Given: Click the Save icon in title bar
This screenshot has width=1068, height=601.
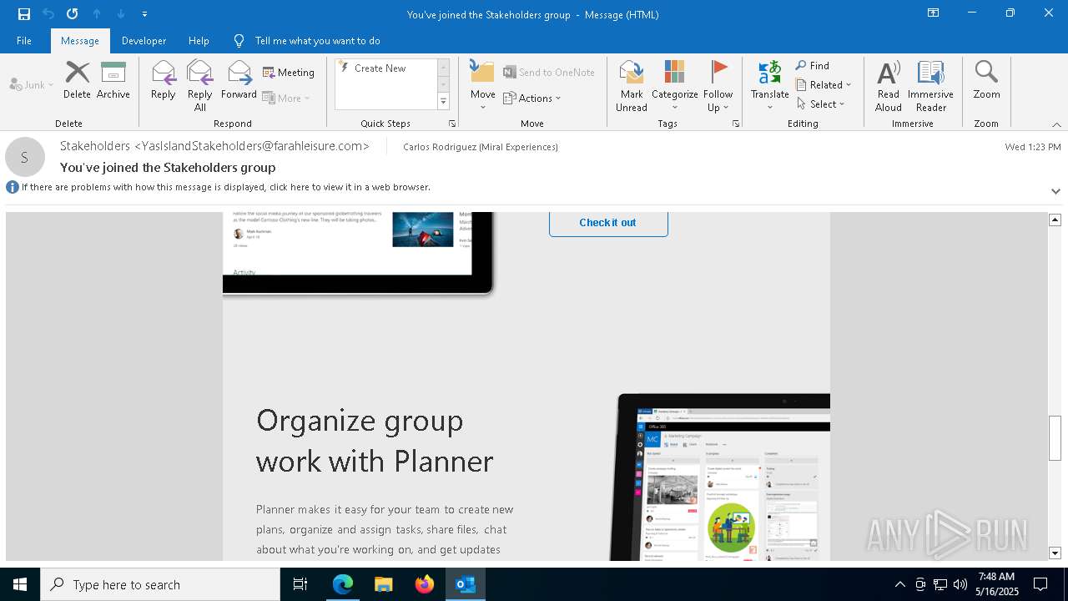Looking at the screenshot, I should pyautogui.click(x=24, y=14).
